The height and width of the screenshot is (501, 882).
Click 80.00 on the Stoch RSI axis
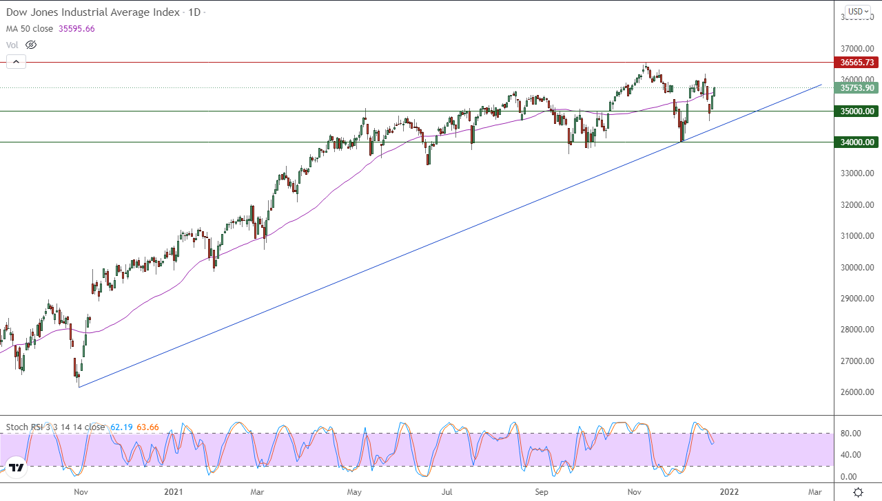(850, 433)
